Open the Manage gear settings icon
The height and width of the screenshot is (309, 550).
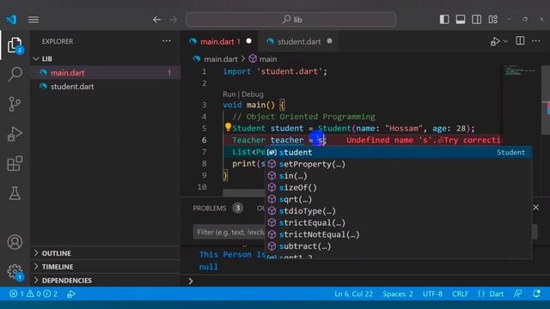pos(15,271)
